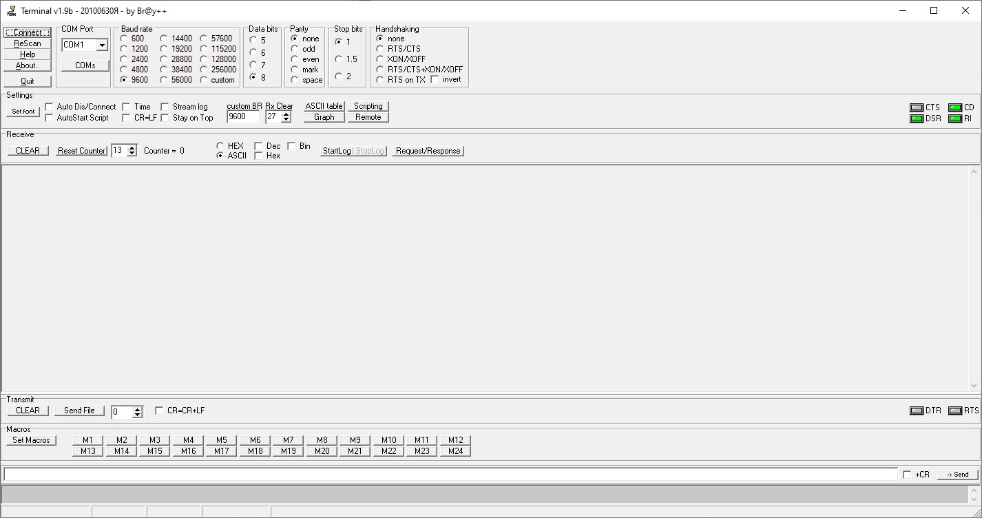Viewport: 982px width, 518px height.
Task: Toggle the RTS indicator light
Action: 955,411
